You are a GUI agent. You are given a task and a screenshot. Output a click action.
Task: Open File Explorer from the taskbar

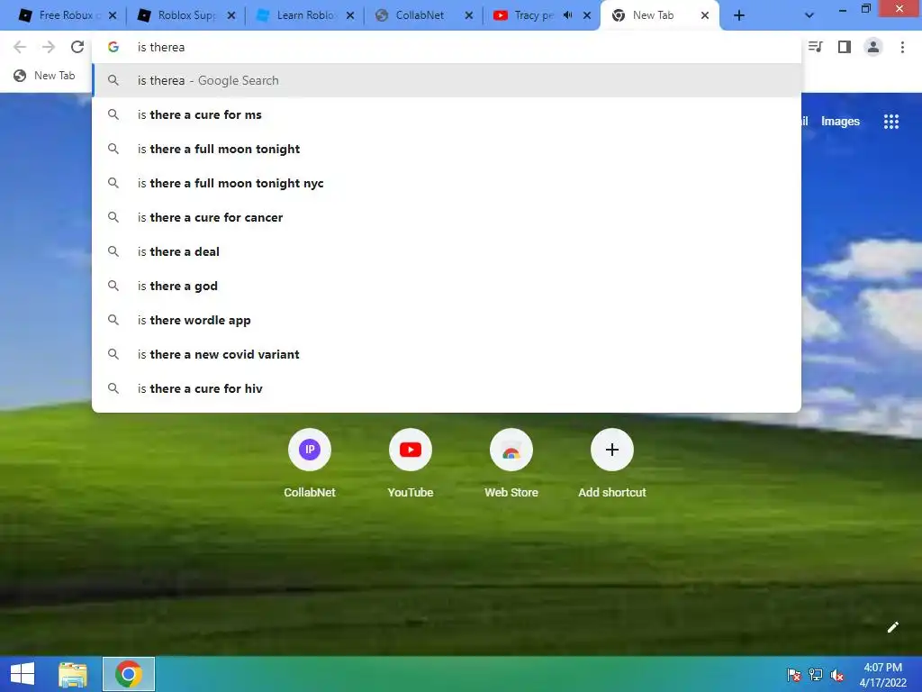coord(73,674)
